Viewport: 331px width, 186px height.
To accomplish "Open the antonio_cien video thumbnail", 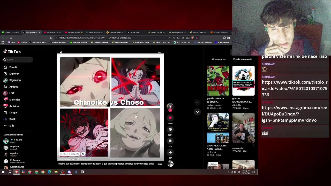I will point(243,128).
